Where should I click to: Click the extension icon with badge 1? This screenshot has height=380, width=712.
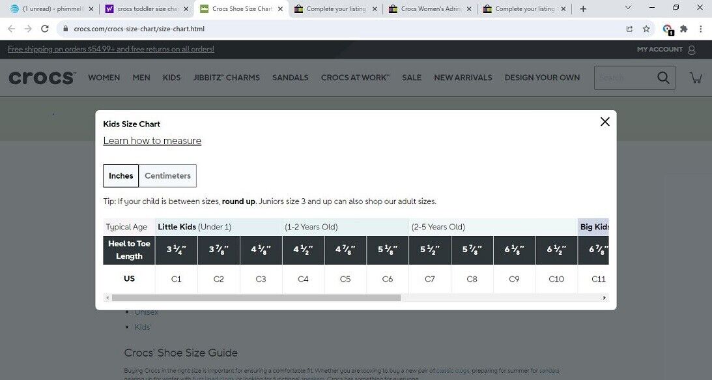tap(668, 29)
